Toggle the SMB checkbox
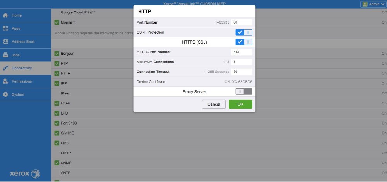The image size is (387, 182). coord(57,143)
